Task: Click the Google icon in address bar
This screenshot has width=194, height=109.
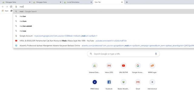Action: pyautogui.click(x=16, y=7)
